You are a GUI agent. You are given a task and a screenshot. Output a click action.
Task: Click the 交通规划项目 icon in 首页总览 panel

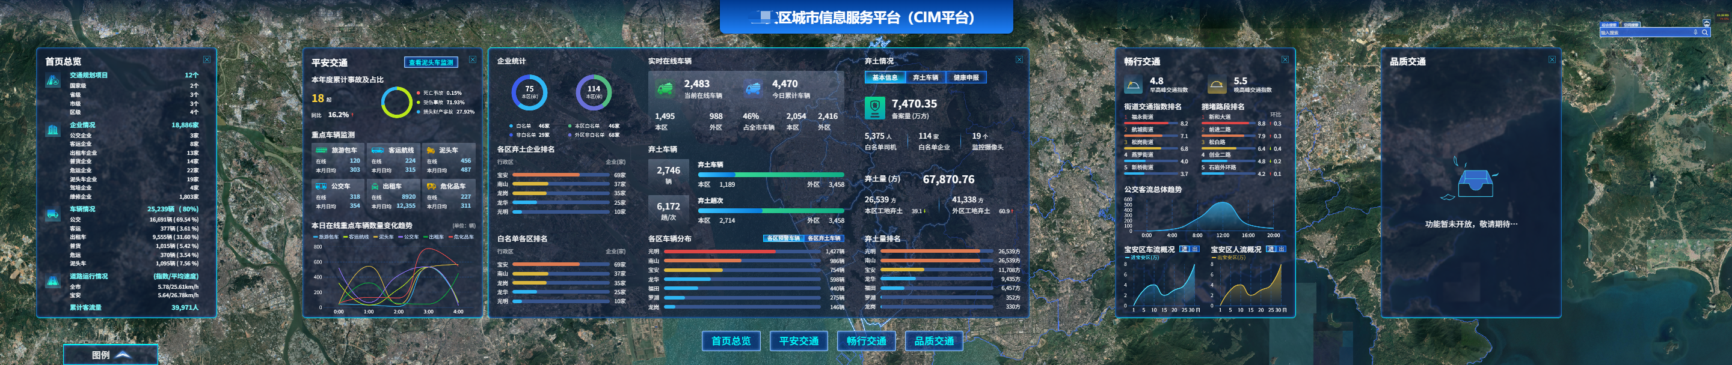tap(52, 80)
